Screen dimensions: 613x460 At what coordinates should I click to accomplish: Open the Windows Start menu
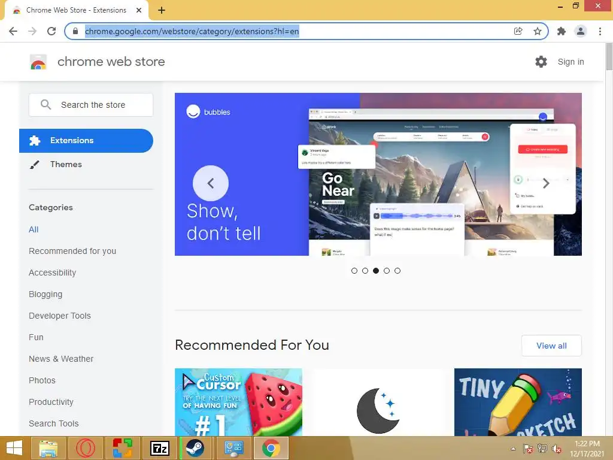(x=14, y=448)
